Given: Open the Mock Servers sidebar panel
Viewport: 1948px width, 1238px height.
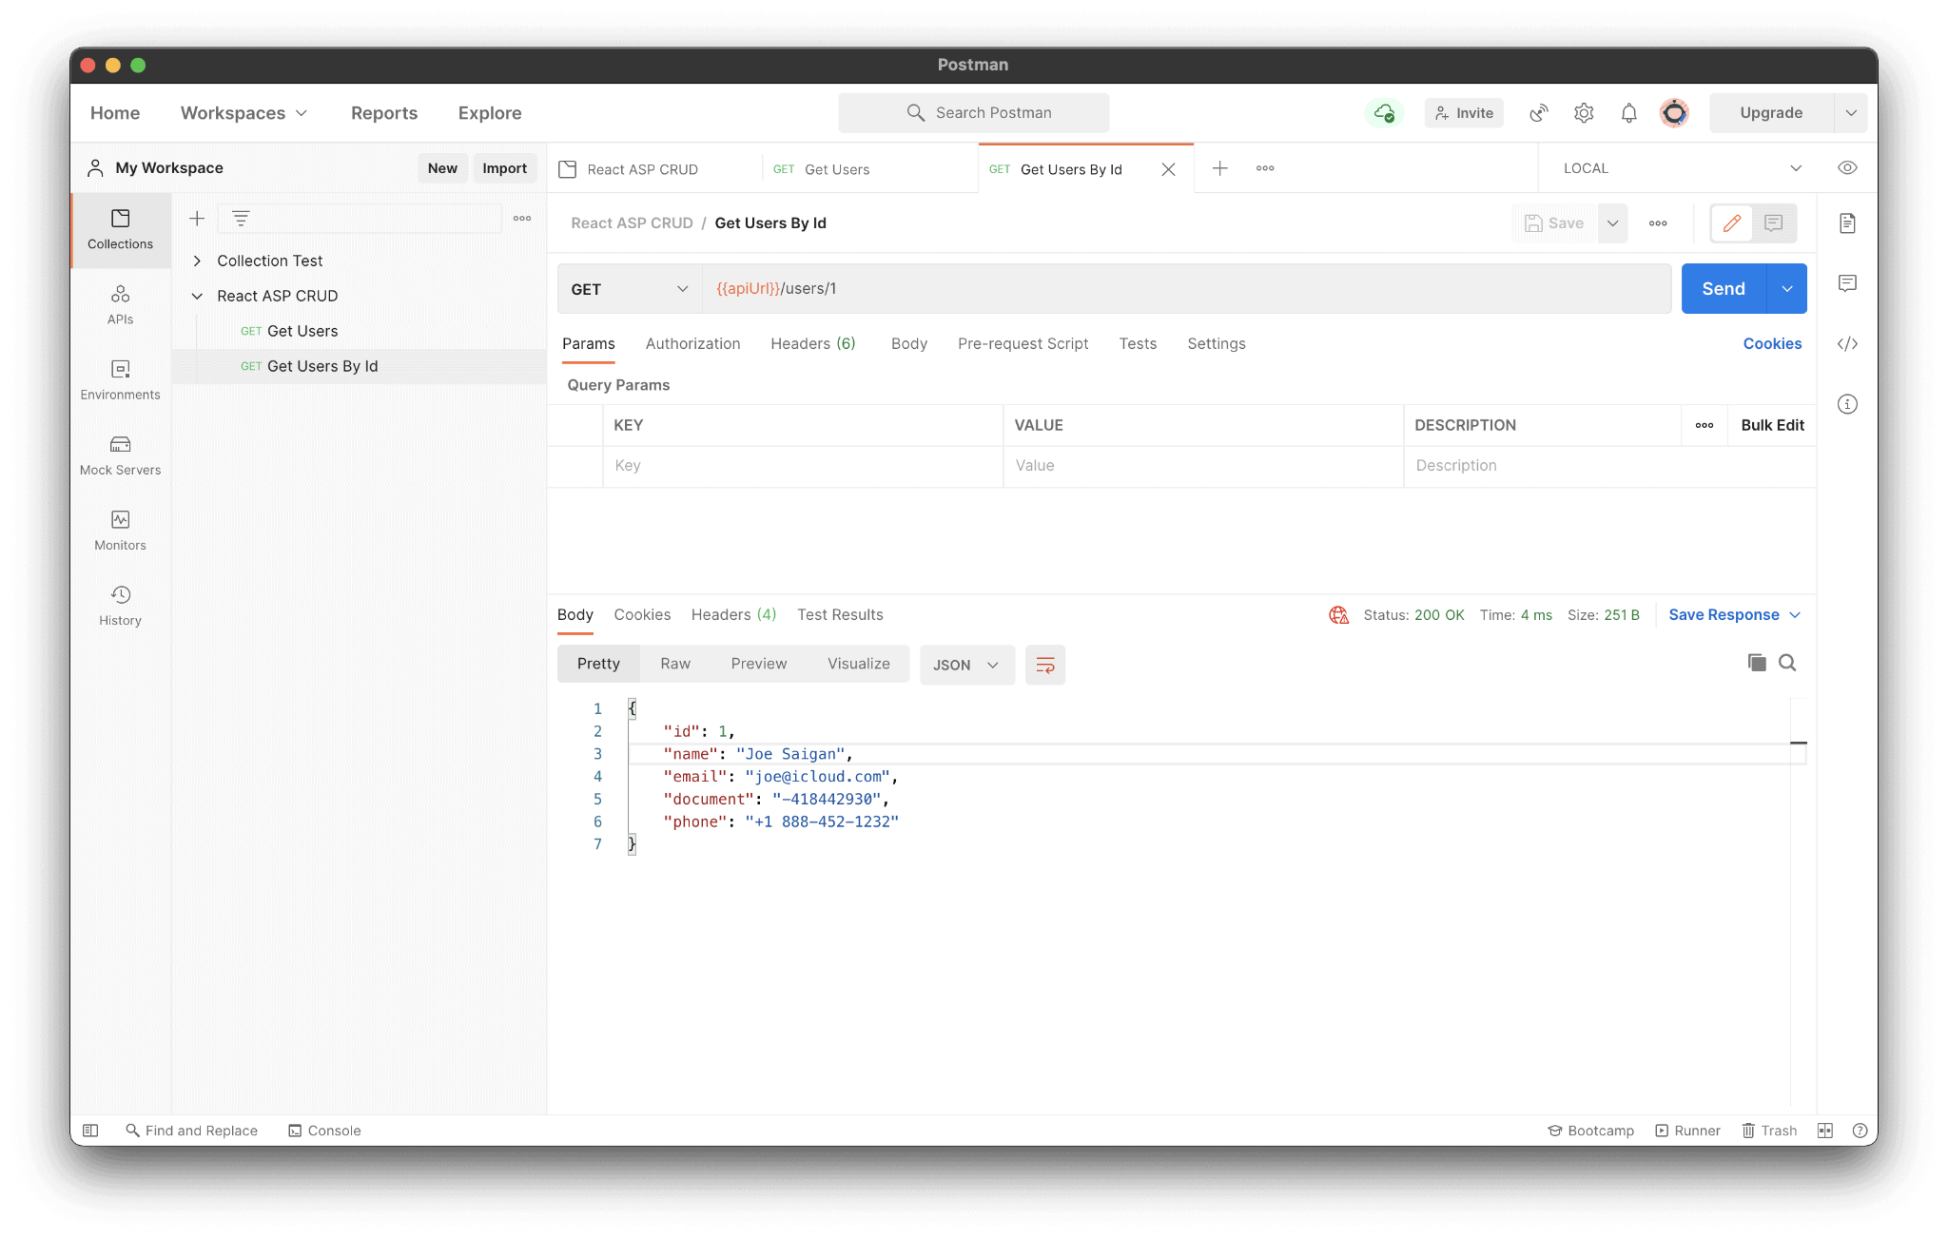Looking at the screenshot, I should coord(120,455).
